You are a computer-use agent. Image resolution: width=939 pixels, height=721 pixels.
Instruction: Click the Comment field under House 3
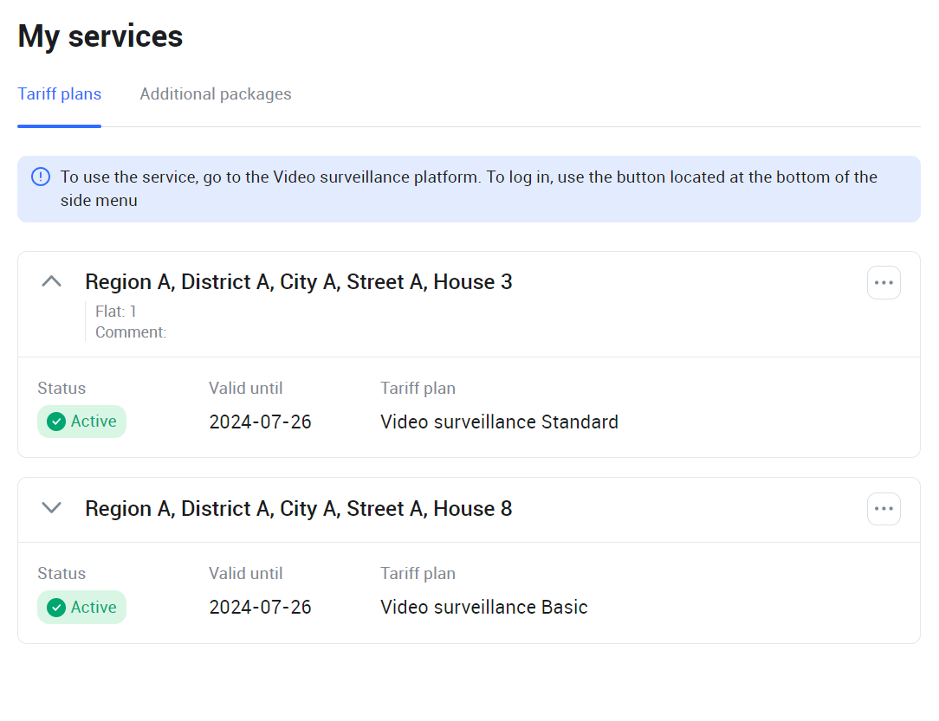pyautogui.click(x=131, y=332)
